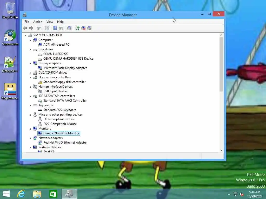The width and height of the screenshot is (266, 199).
Task: Select HID-compliant mouse
Action: pyautogui.click(x=59, y=119)
